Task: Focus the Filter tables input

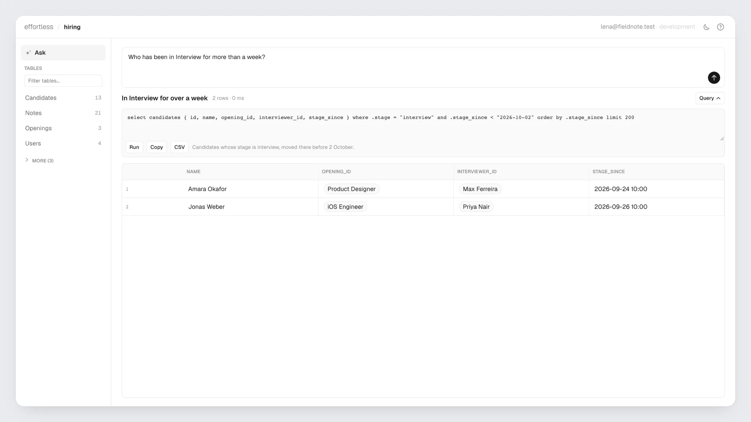Action: tap(63, 81)
